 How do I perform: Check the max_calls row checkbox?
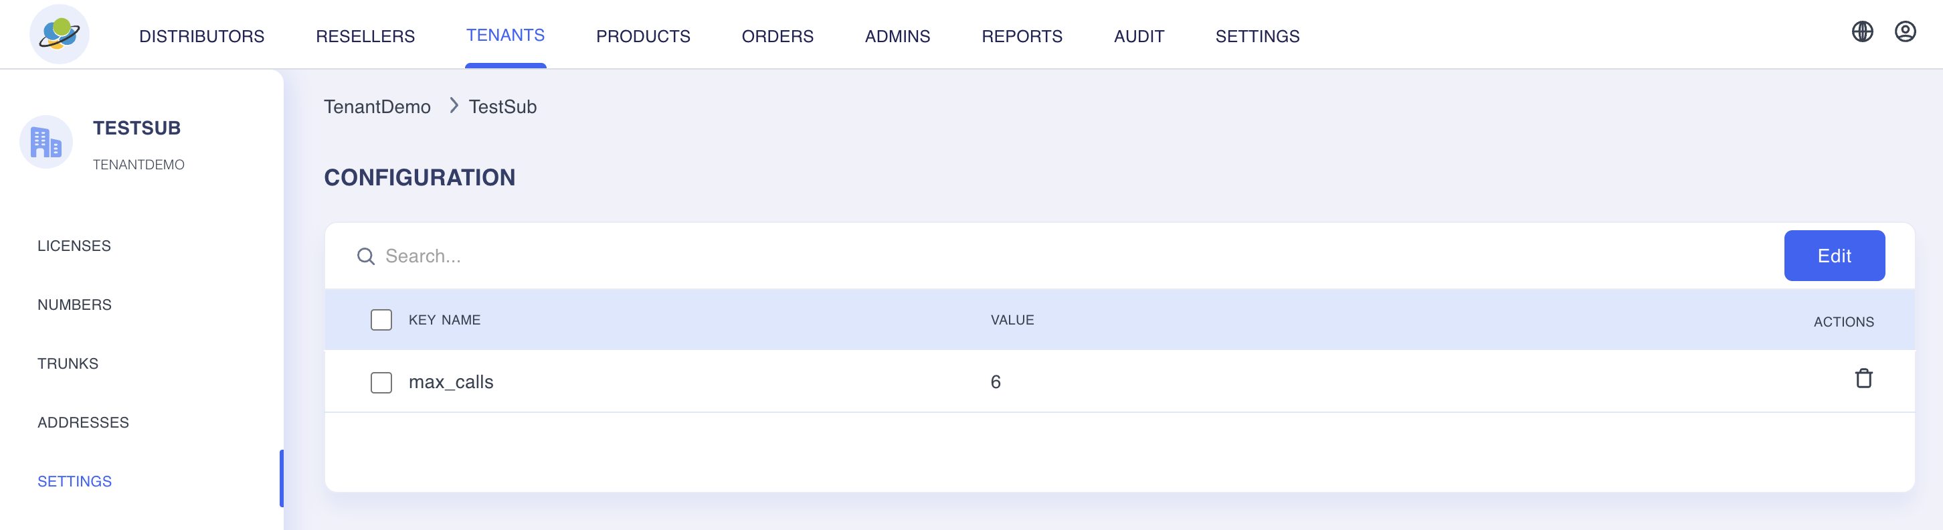381,382
